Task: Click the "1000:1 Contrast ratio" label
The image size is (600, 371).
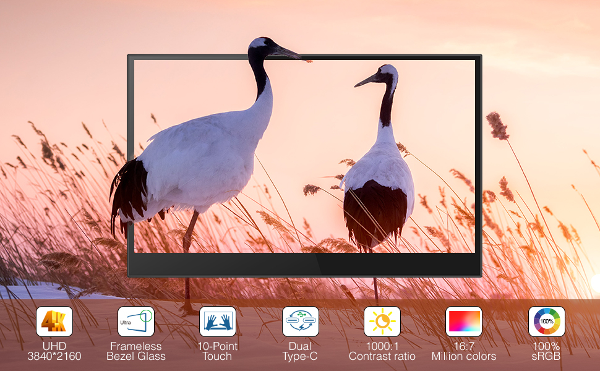Action: (x=382, y=351)
